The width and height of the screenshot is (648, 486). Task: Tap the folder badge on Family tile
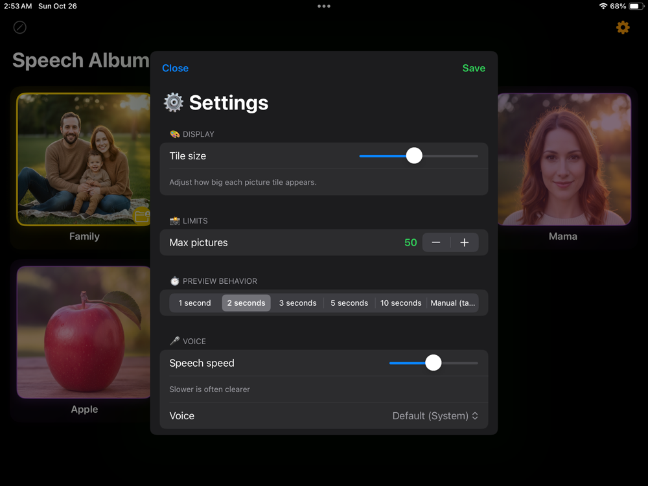142,216
